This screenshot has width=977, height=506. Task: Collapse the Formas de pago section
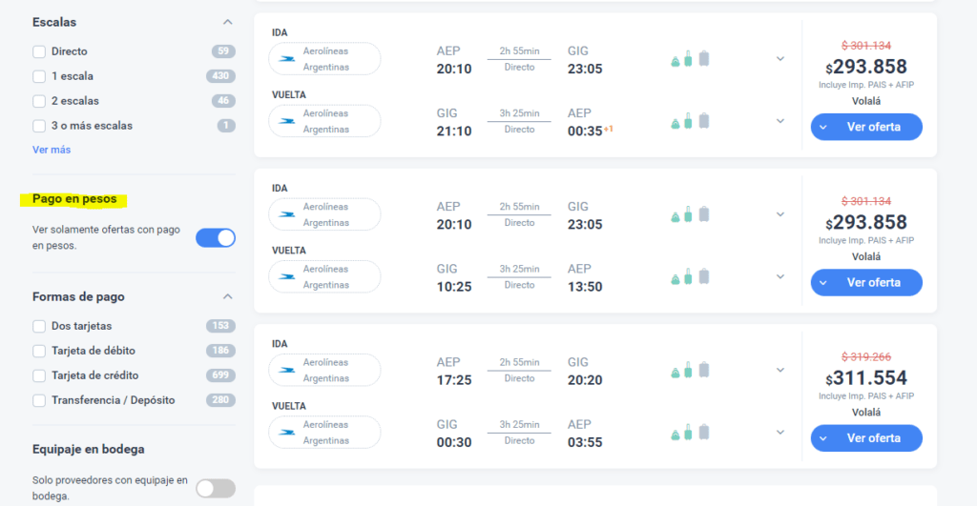227,296
